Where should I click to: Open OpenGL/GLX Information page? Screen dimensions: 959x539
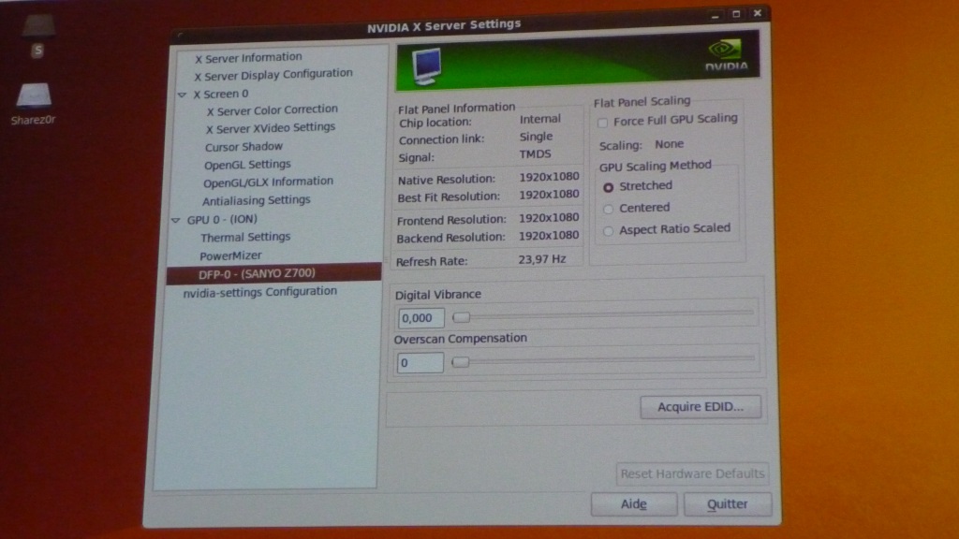pos(268,182)
